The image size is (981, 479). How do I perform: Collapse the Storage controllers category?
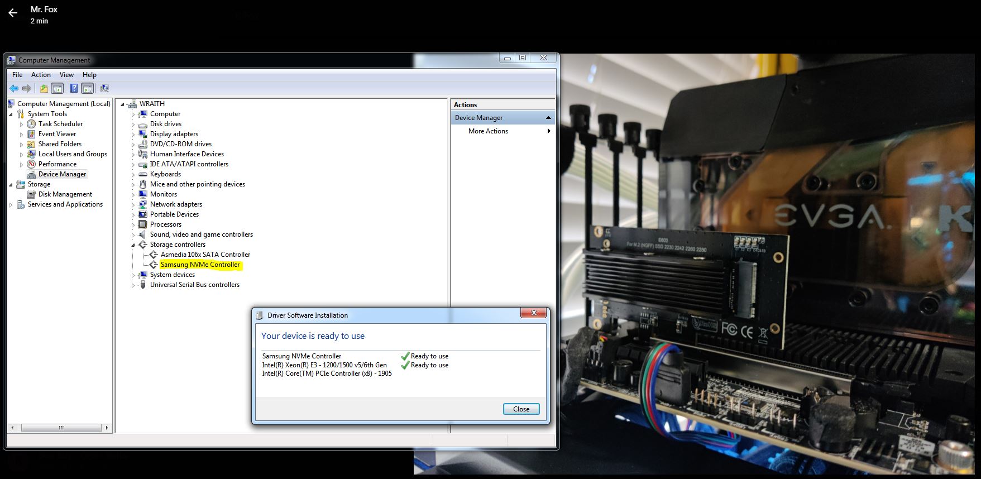point(133,245)
